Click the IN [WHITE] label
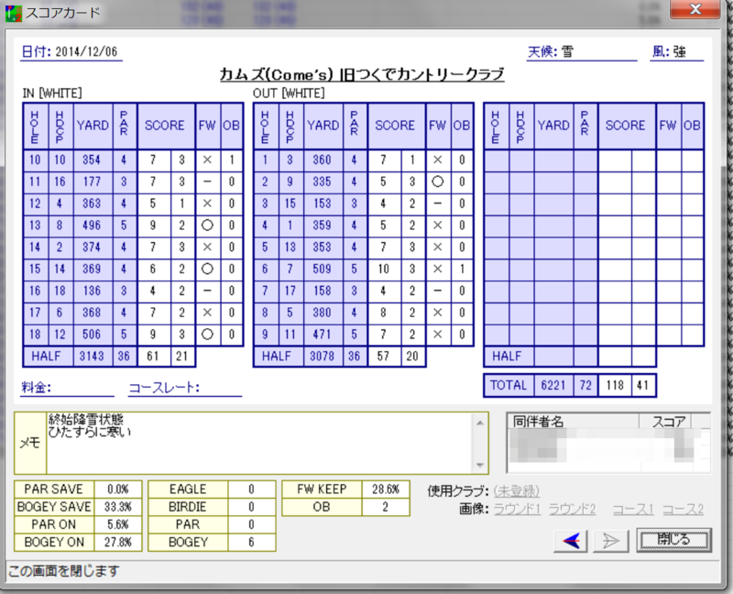733x594 pixels. coord(52,93)
